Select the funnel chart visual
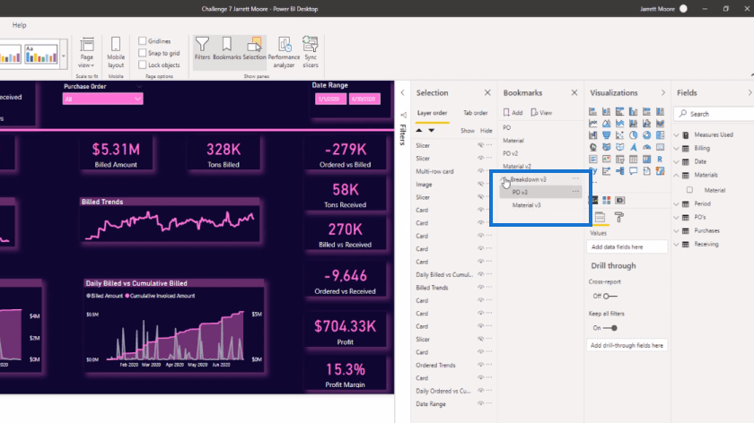Viewport: 754px width, 423px height. pyautogui.click(x=607, y=135)
